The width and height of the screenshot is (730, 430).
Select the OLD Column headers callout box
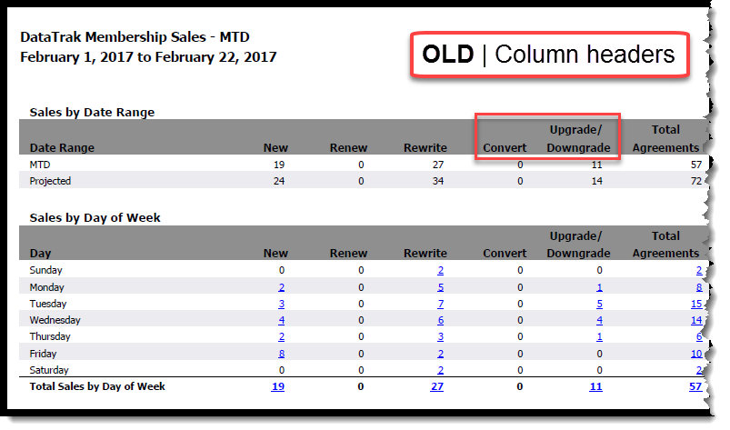click(x=548, y=55)
